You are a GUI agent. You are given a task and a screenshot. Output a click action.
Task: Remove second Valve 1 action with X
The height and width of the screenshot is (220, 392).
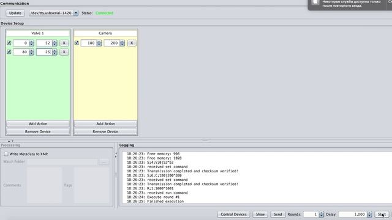pyautogui.click(x=64, y=52)
